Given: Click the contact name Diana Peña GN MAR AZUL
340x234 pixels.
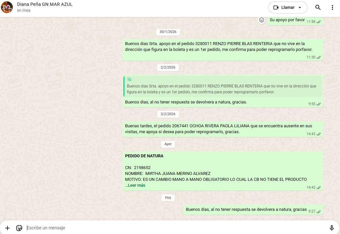Looking at the screenshot, I should (x=45, y=4).
